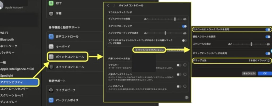Viewport: 272px width, 106px height.
Task: Enable the ヘッドポインタ toggle
Action: (x=179, y=86)
